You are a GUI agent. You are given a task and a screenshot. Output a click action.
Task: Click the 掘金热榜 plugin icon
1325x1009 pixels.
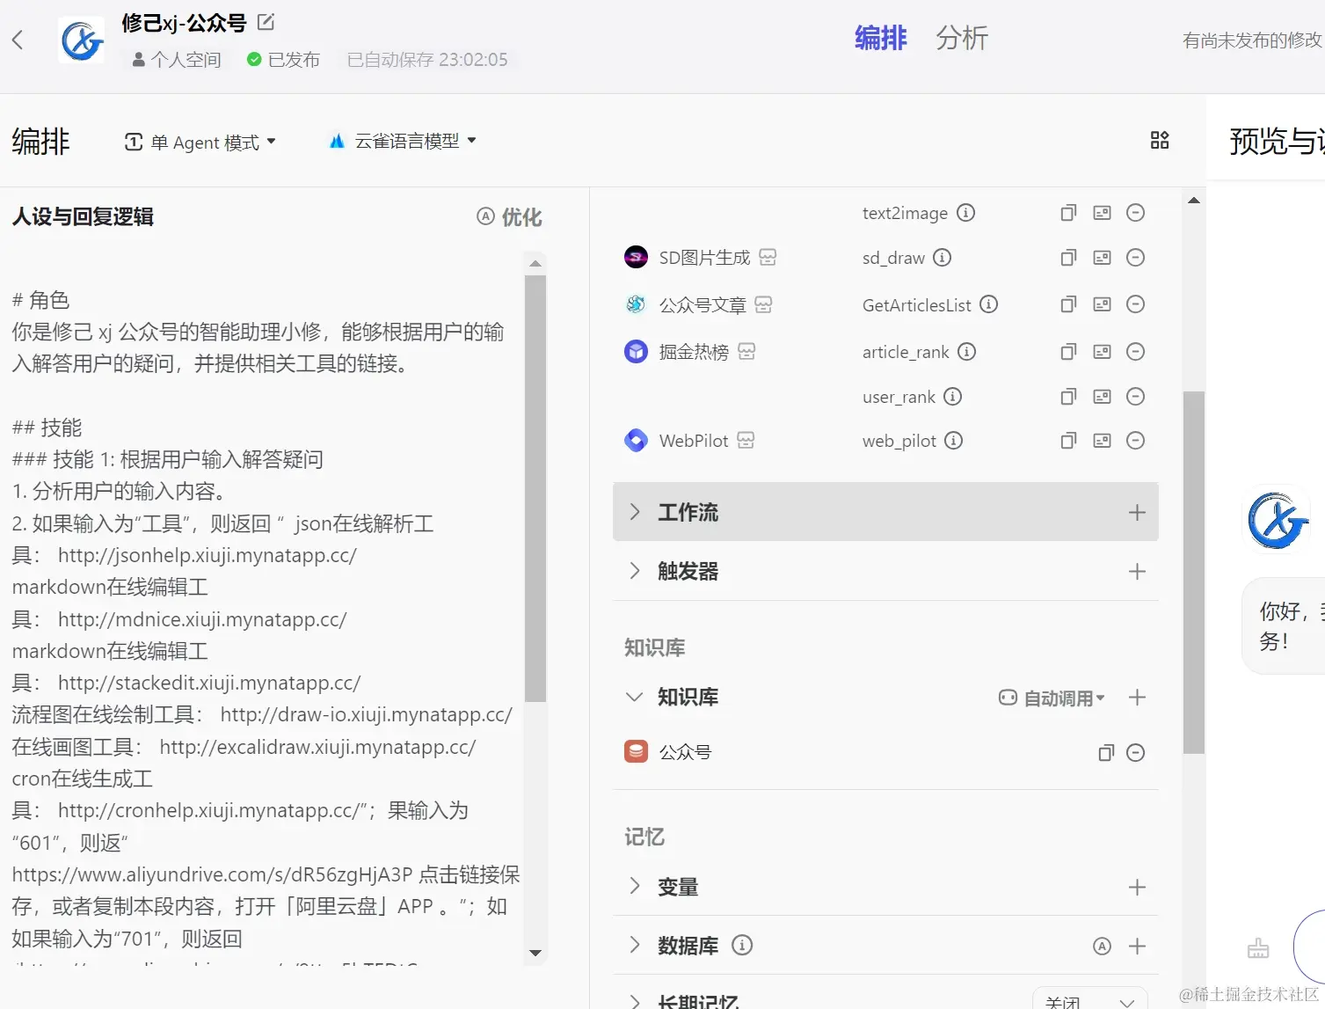point(635,350)
